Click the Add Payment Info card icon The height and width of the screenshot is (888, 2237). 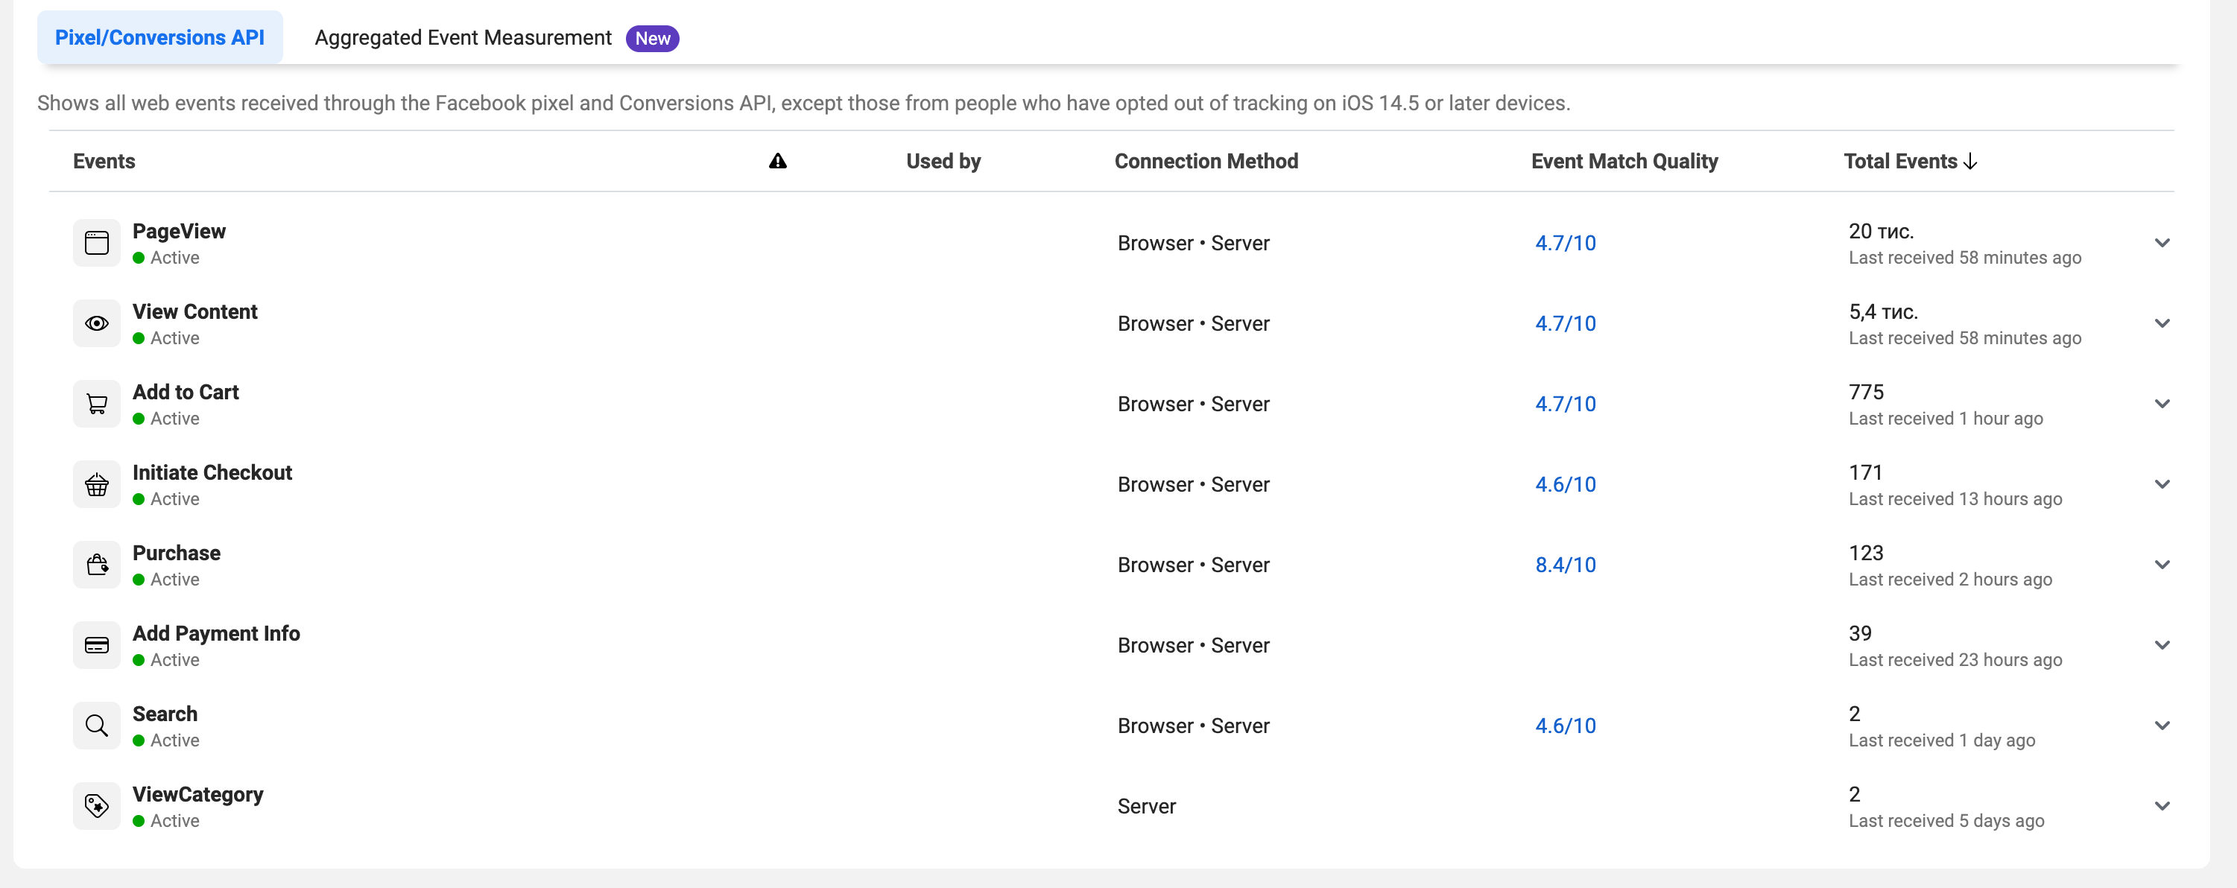point(96,645)
